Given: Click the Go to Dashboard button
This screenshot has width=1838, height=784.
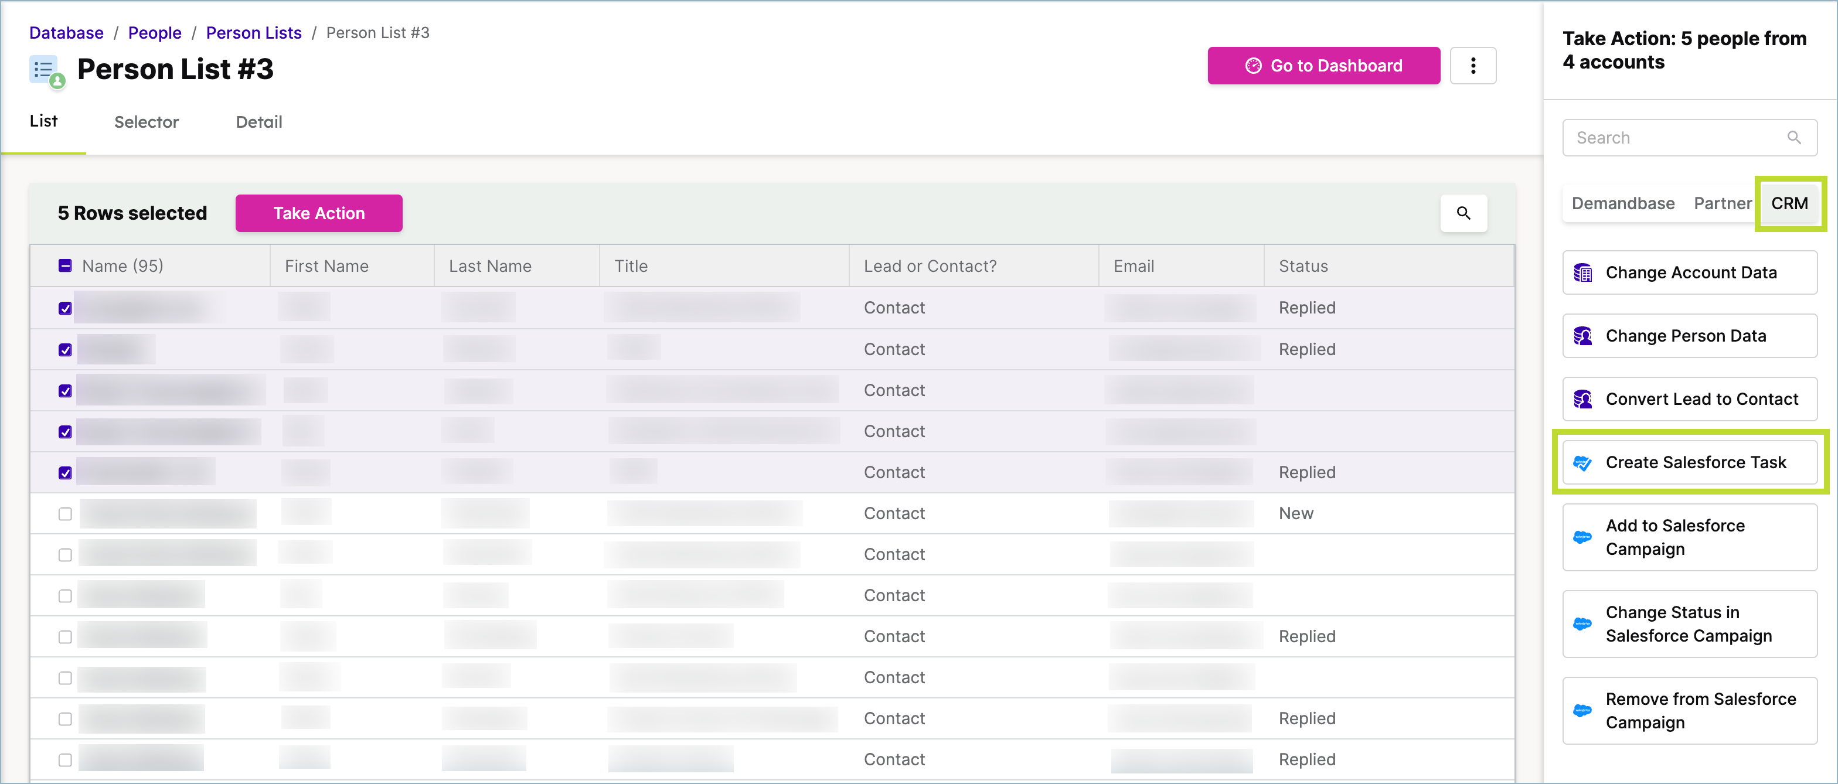Looking at the screenshot, I should tap(1323, 66).
